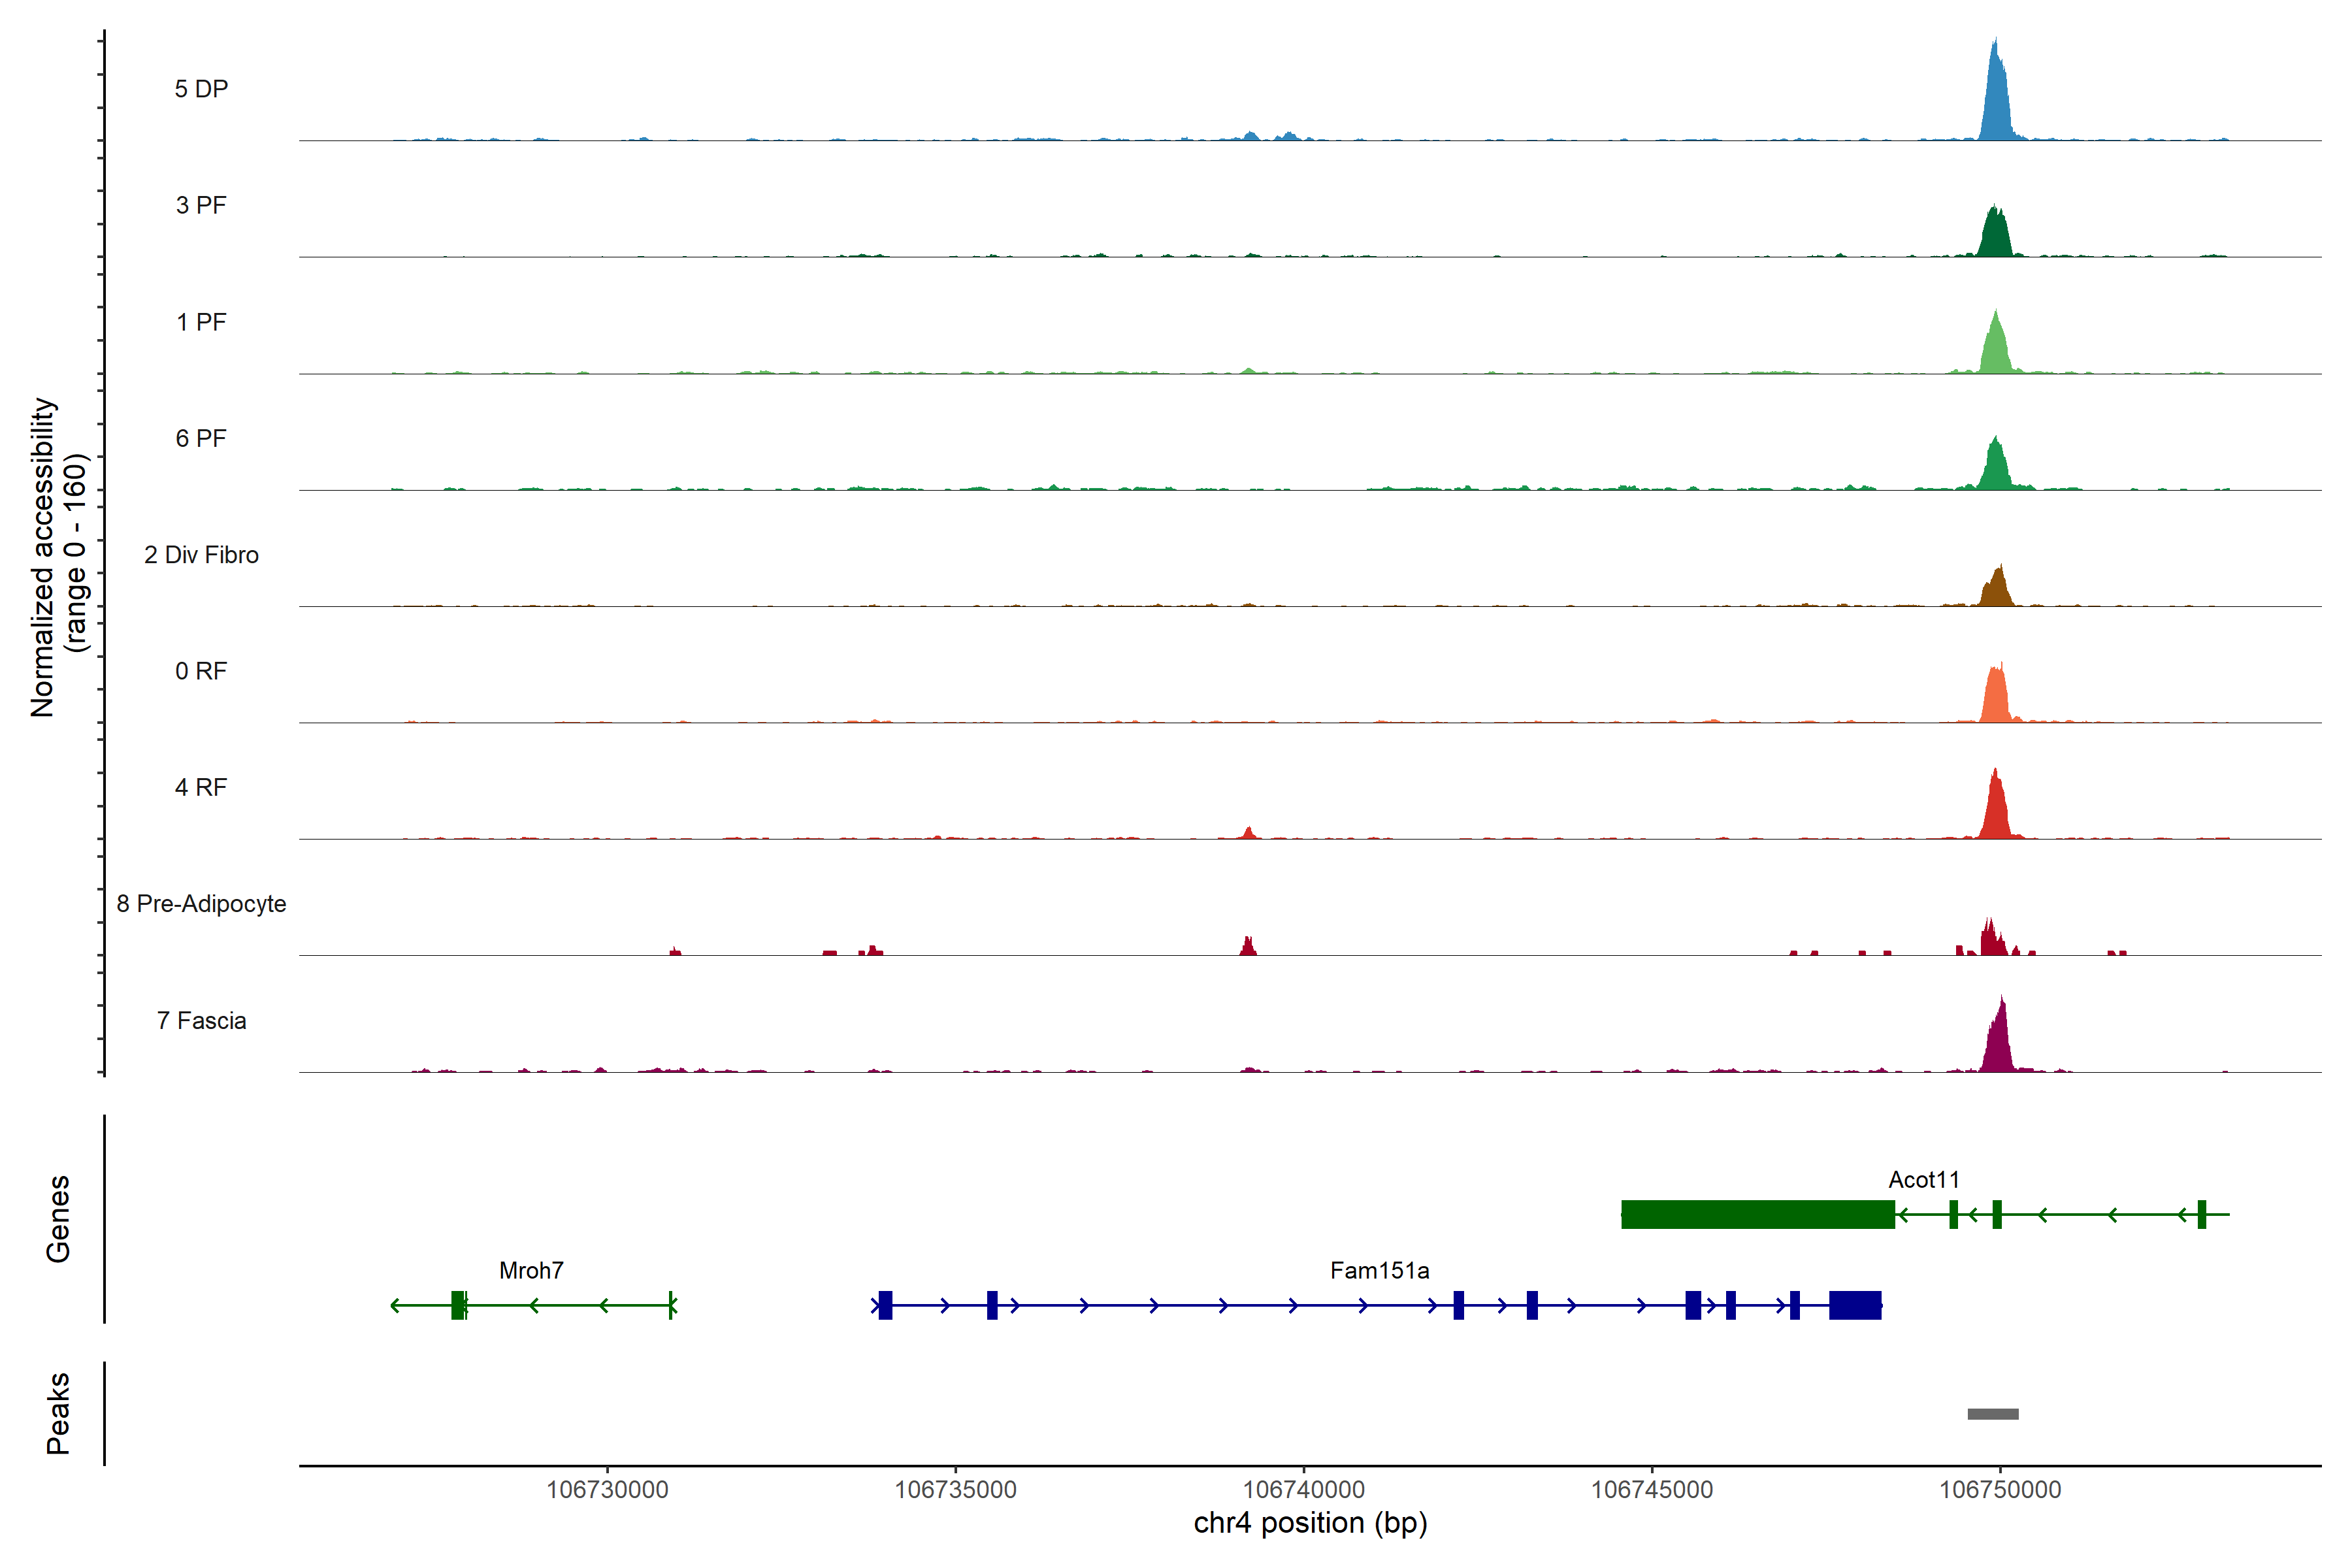Click the Mroh7 green exon block
Image resolution: width=2352 pixels, height=1568 pixels.
(x=458, y=1305)
